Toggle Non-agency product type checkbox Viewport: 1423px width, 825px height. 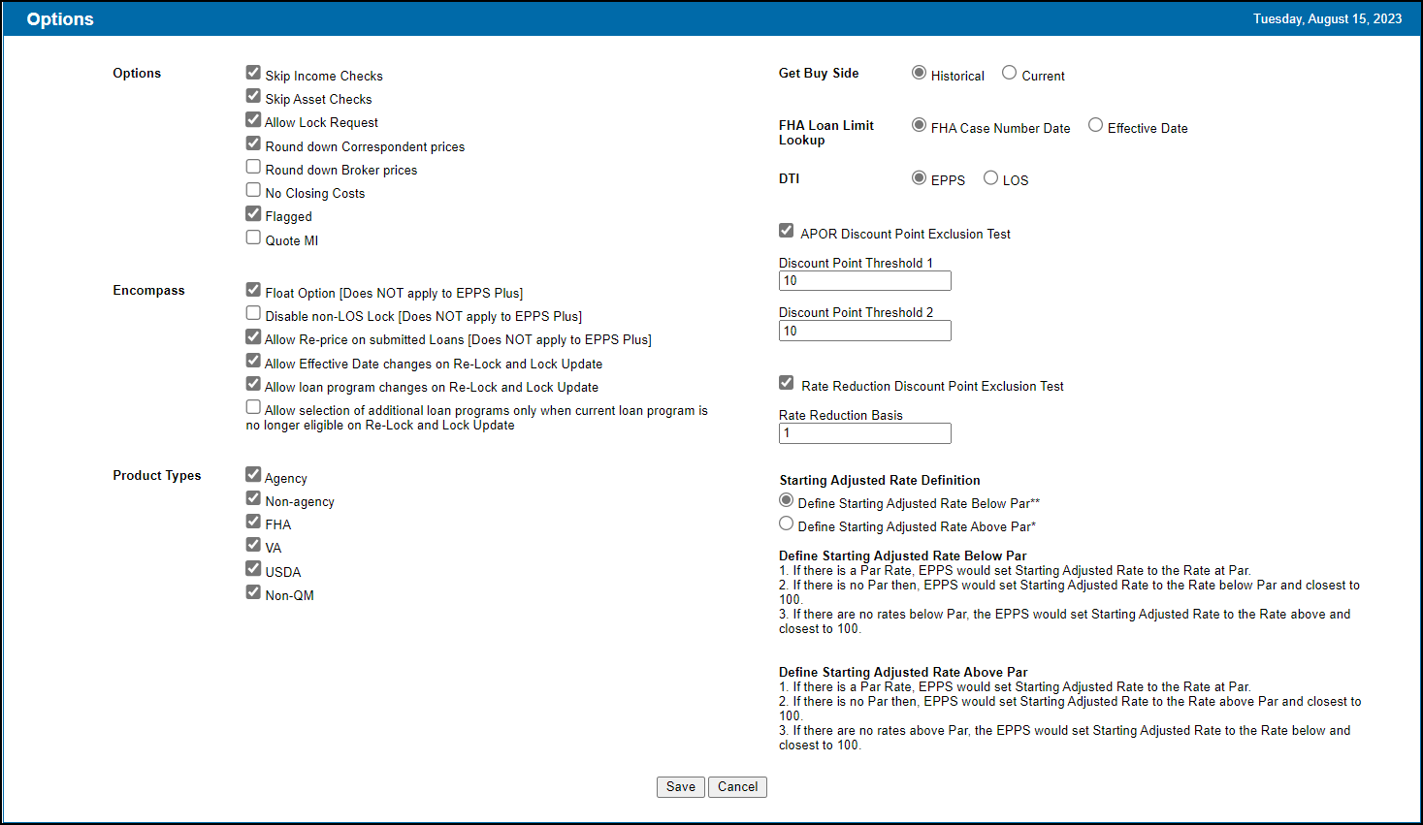(x=253, y=498)
